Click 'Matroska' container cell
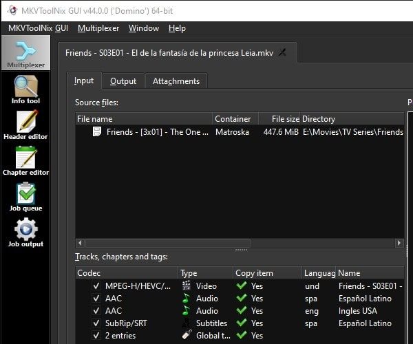413x344 pixels. pos(232,132)
